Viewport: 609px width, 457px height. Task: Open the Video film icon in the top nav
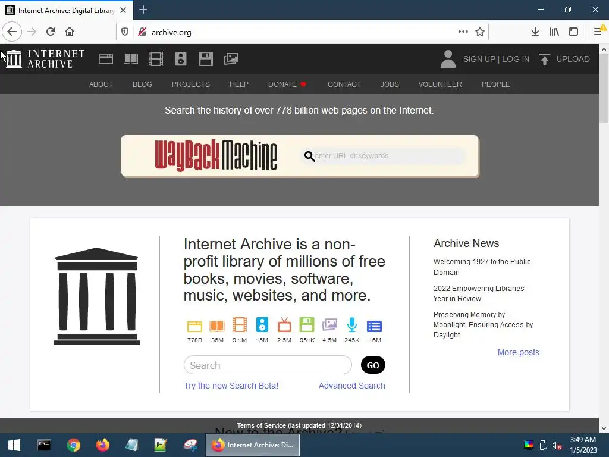point(156,59)
